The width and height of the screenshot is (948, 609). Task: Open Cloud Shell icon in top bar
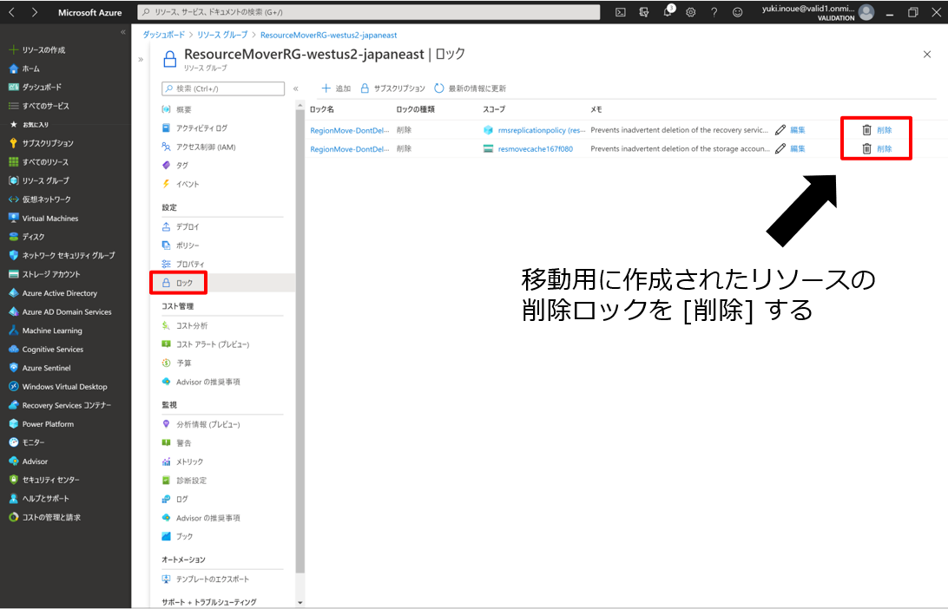(621, 12)
